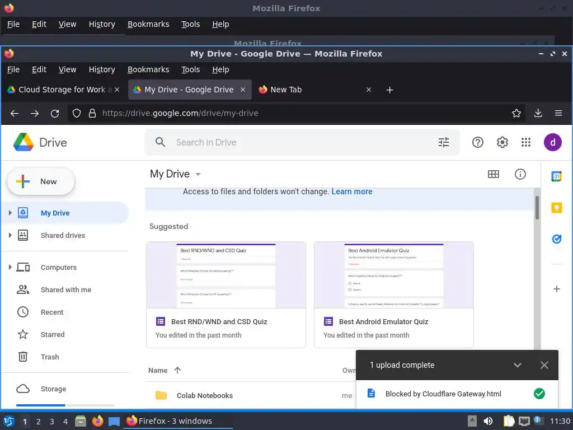The width and height of the screenshot is (573, 430).
Task: Open the front window's File menu
Action: click(13, 69)
